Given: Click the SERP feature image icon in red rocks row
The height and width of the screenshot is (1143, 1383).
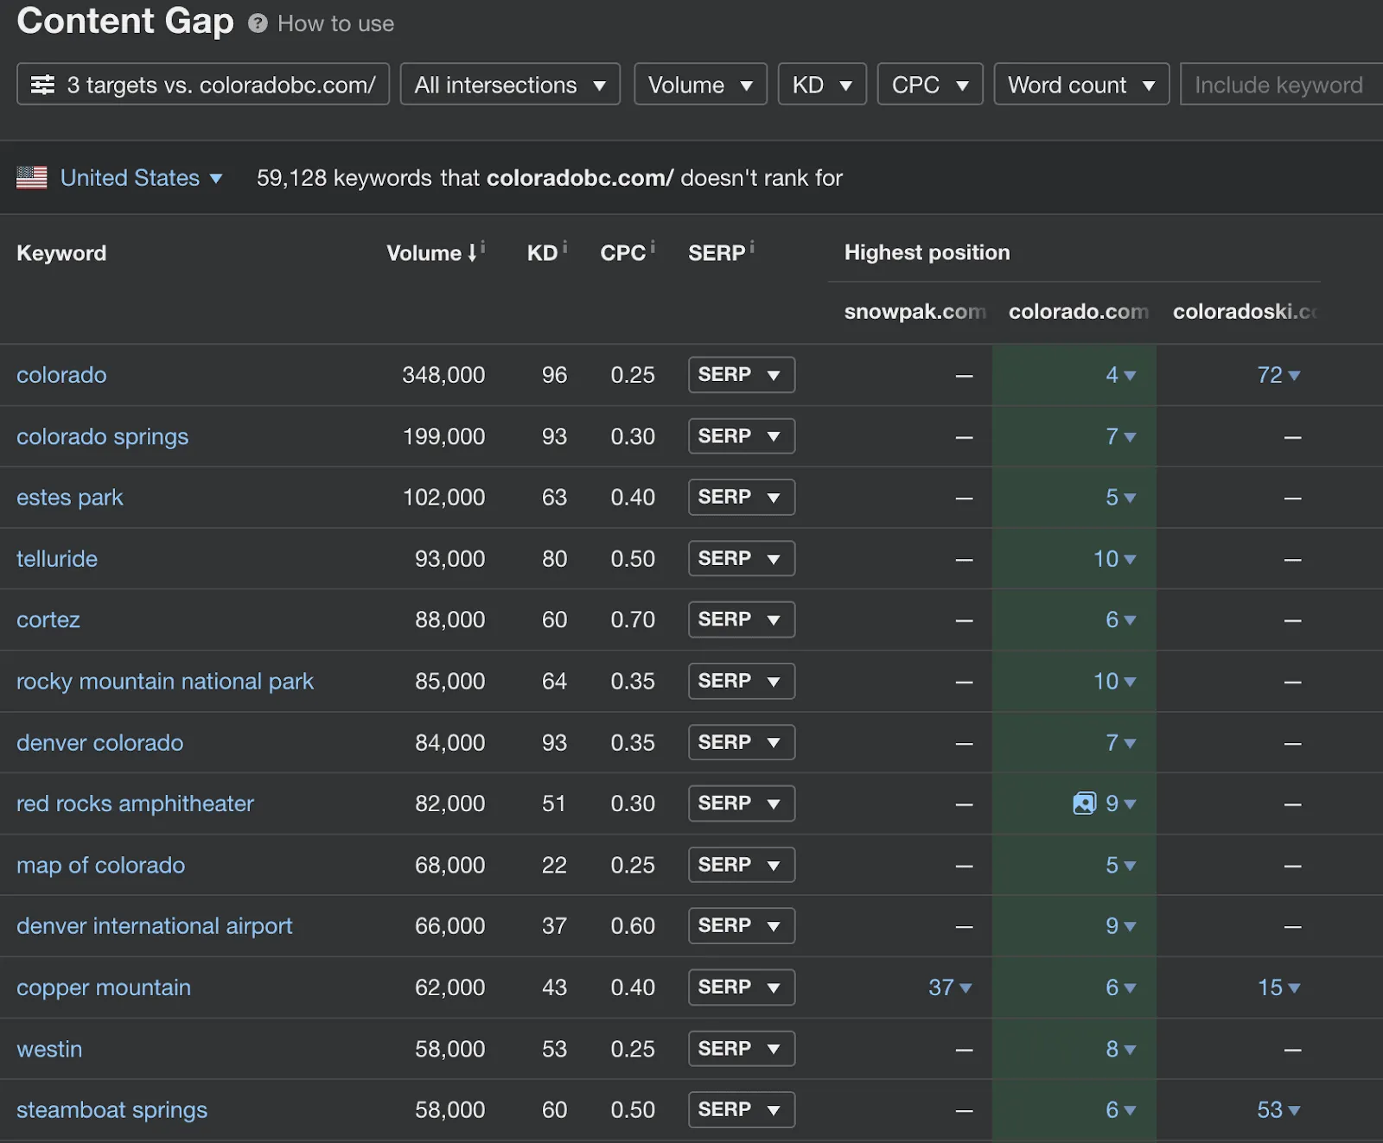Looking at the screenshot, I should (x=1083, y=803).
